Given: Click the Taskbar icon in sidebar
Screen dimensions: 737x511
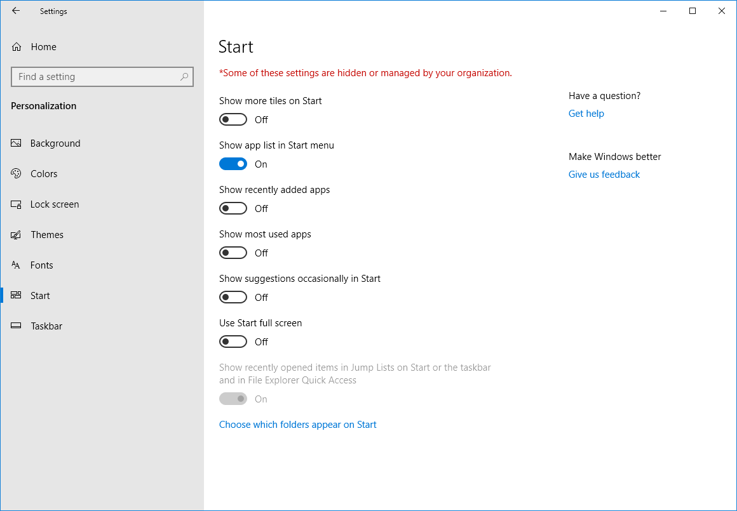Looking at the screenshot, I should click(x=16, y=326).
